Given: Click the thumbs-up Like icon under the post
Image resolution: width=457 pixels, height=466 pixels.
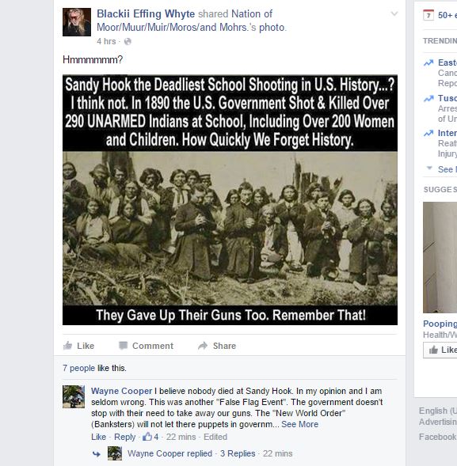Looking at the screenshot, I should [x=68, y=345].
